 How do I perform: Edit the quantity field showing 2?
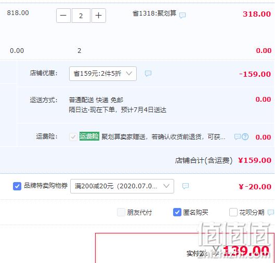pyautogui.click(x=81, y=16)
